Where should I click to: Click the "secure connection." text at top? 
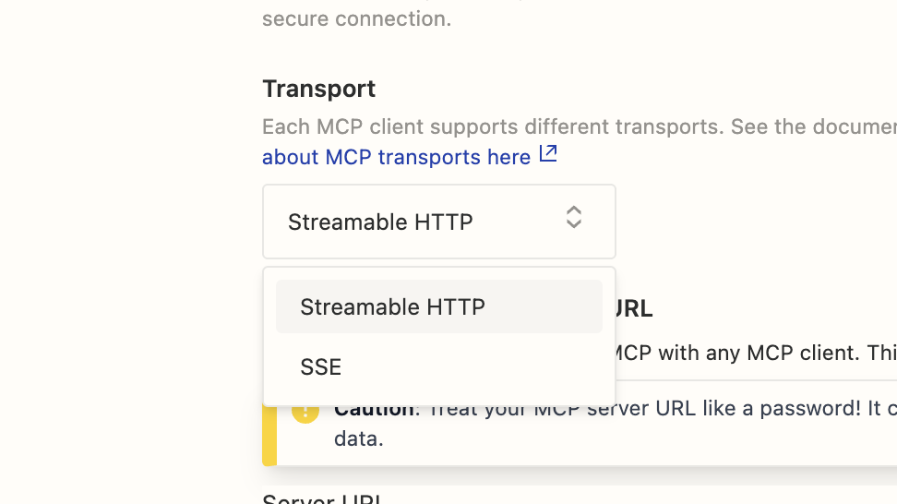pyautogui.click(x=356, y=18)
